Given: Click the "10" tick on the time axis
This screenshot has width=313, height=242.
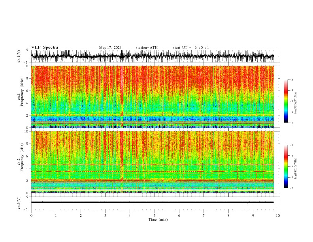Looking at the screenshot, I should tap(278, 216).
